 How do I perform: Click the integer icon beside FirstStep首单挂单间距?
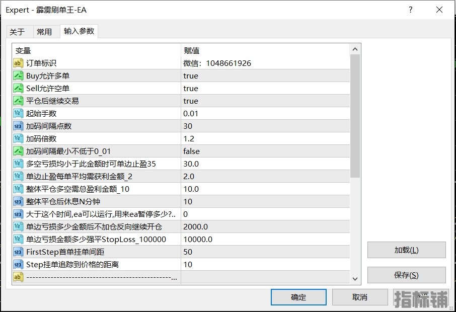(x=18, y=252)
